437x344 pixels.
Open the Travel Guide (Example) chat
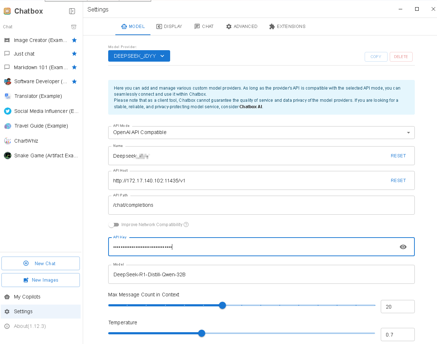tap(41, 126)
